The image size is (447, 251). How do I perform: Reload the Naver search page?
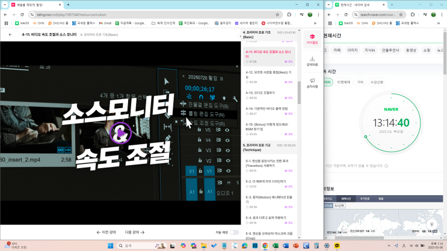[345, 14]
